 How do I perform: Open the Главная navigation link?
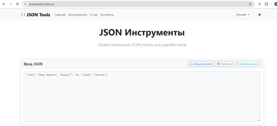(60, 15)
